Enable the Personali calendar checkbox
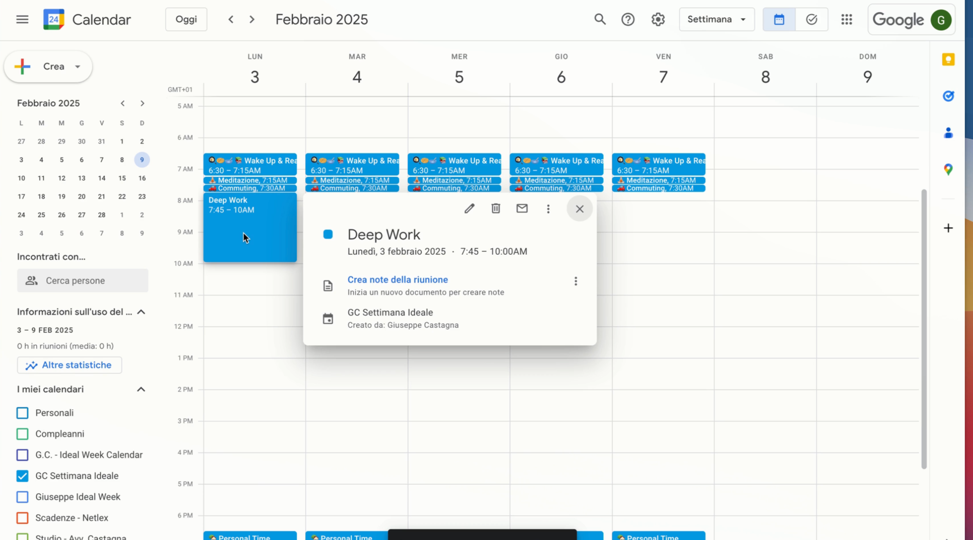Image resolution: width=973 pixels, height=540 pixels. [x=22, y=413]
